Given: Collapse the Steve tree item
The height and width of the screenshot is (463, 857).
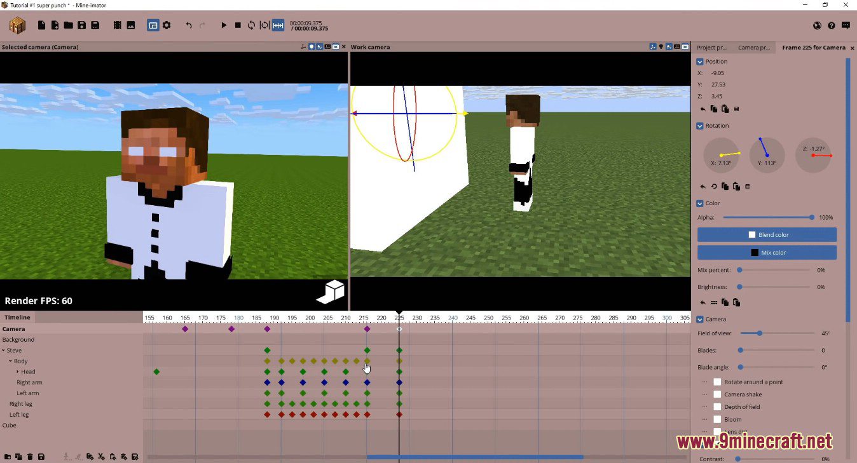Looking at the screenshot, I should (x=5, y=350).
